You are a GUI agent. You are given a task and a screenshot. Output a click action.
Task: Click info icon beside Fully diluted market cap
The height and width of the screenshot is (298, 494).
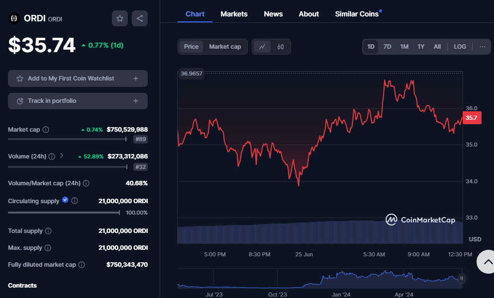coord(82,265)
